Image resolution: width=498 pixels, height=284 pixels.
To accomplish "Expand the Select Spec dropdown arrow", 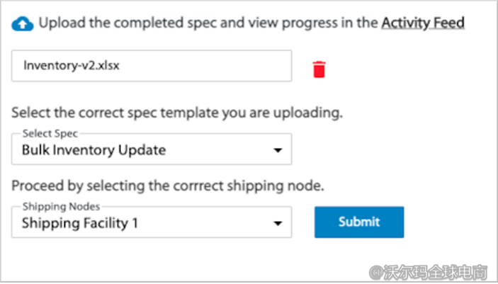I will point(278,150).
